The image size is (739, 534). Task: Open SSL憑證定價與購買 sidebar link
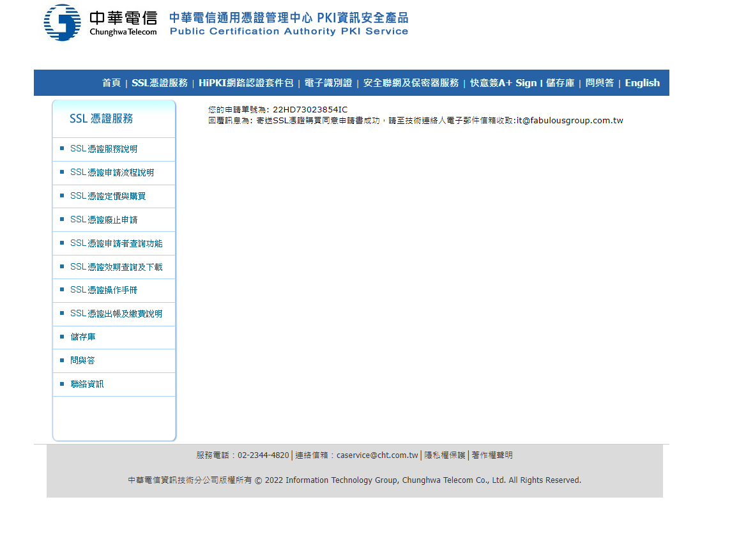[x=108, y=196]
